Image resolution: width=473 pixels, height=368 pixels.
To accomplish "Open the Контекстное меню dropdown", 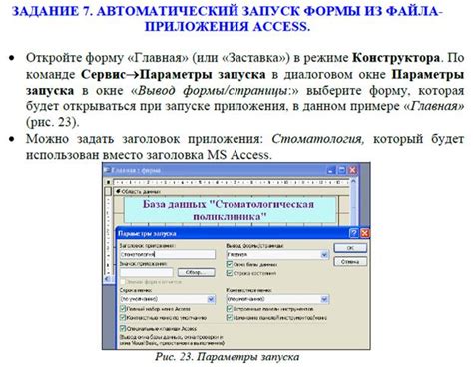I will [324, 299].
